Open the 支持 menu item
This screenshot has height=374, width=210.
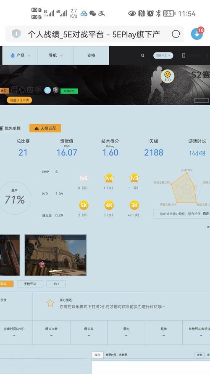point(91,56)
